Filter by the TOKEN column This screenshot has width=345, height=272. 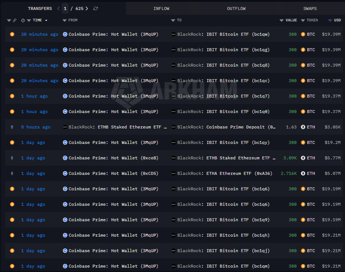point(303,20)
